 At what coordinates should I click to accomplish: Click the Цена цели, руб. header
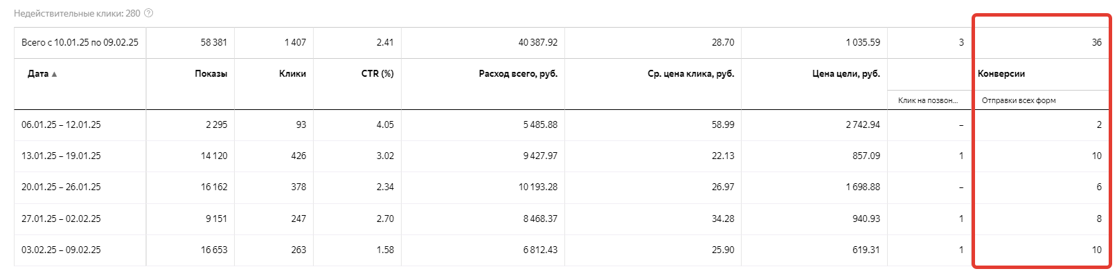(x=846, y=73)
